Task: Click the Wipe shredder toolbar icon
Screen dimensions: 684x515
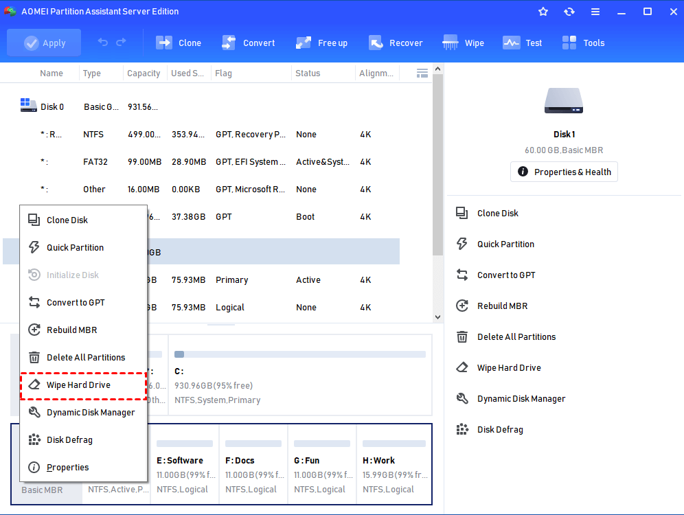Action: (451, 43)
